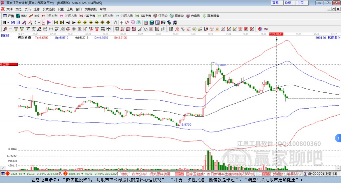Switch to the K线 chart view
Screen dimensions: 341x183
pyautogui.click(x=34, y=16)
